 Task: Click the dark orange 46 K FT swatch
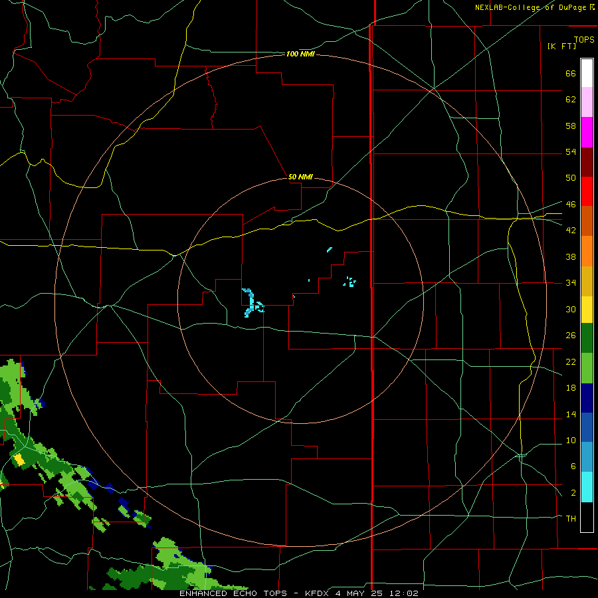pyautogui.click(x=587, y=221)
